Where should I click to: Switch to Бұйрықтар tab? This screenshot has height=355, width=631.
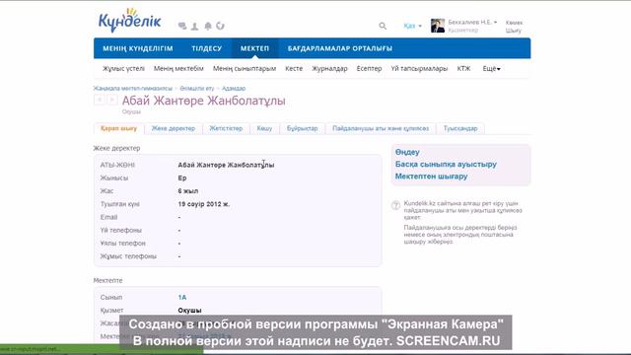pyautogui.click(x=303, y=128)
